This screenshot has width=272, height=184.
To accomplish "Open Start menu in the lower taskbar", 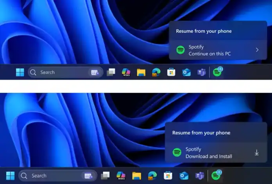I will click(x=10, y=175).
